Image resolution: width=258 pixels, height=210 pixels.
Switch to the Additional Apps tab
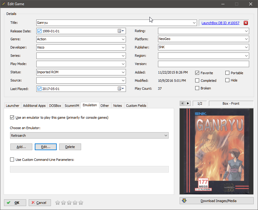(34, 106)
